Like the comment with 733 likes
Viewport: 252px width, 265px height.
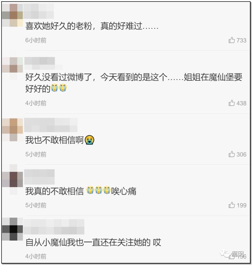click(x=232, y=40)
